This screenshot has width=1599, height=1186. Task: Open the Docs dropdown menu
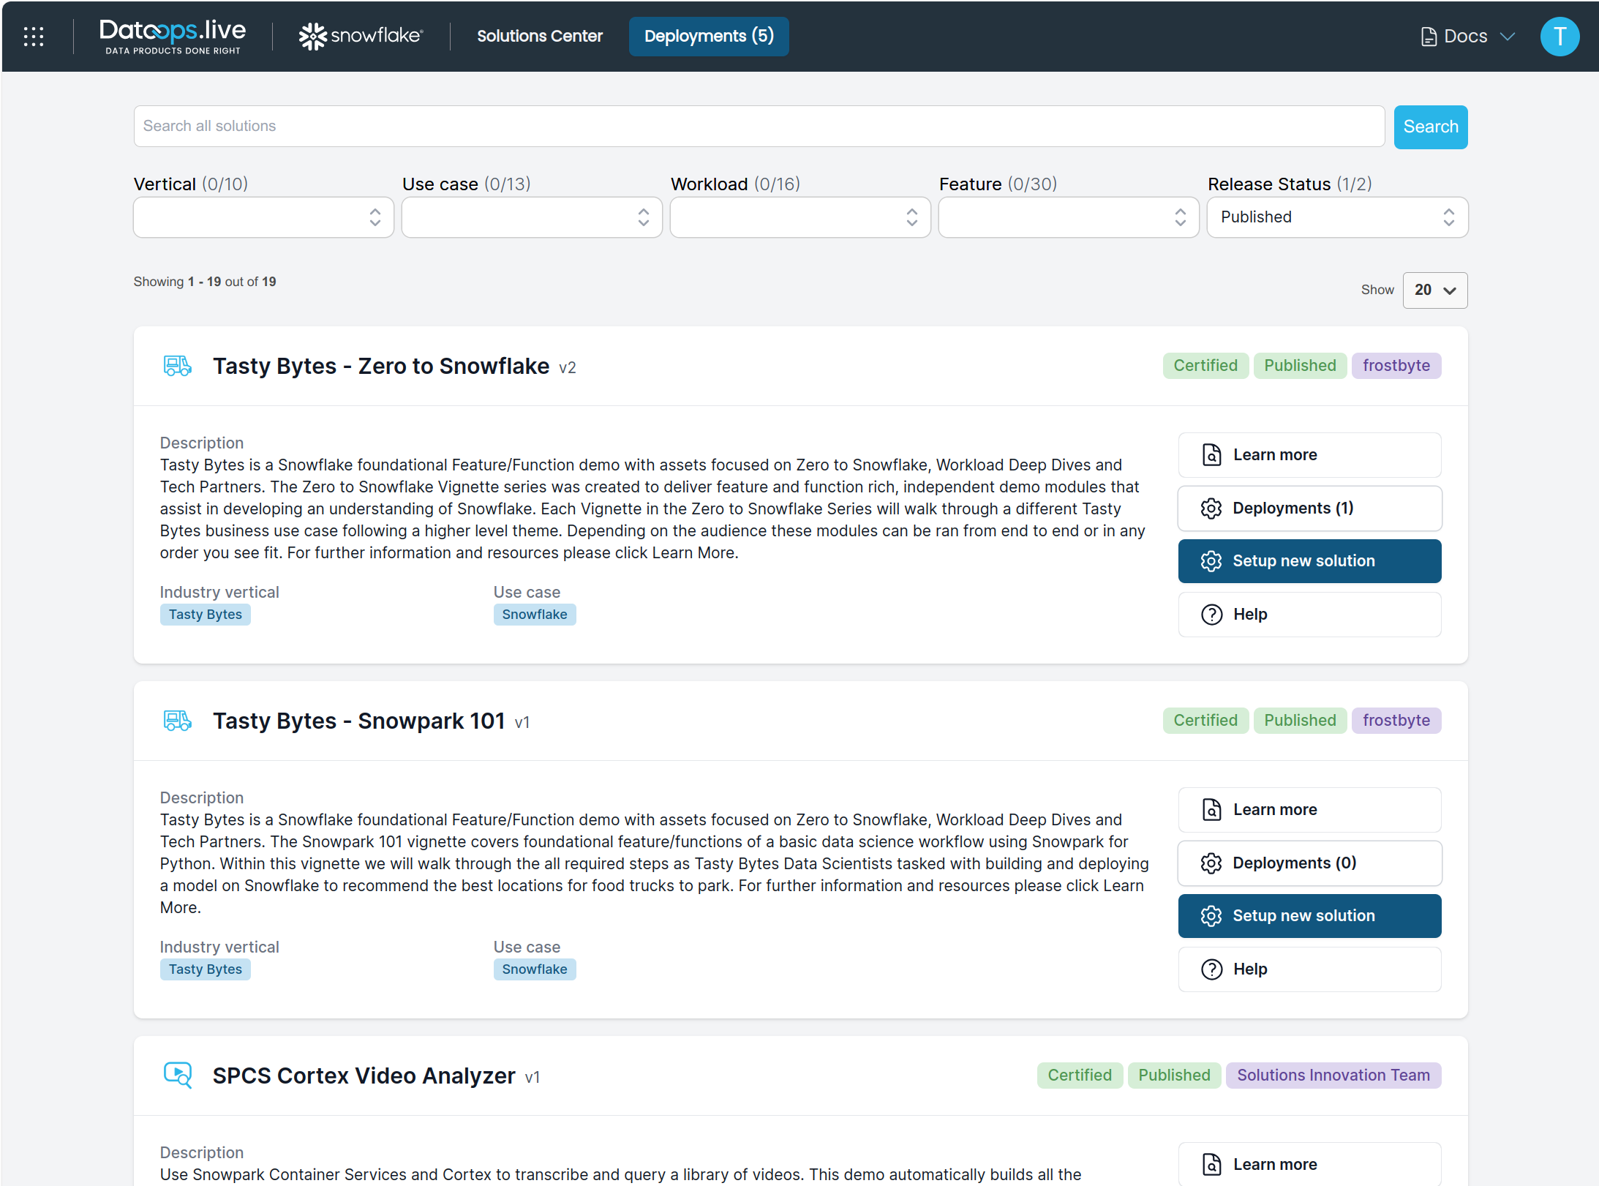point(1467,36)
